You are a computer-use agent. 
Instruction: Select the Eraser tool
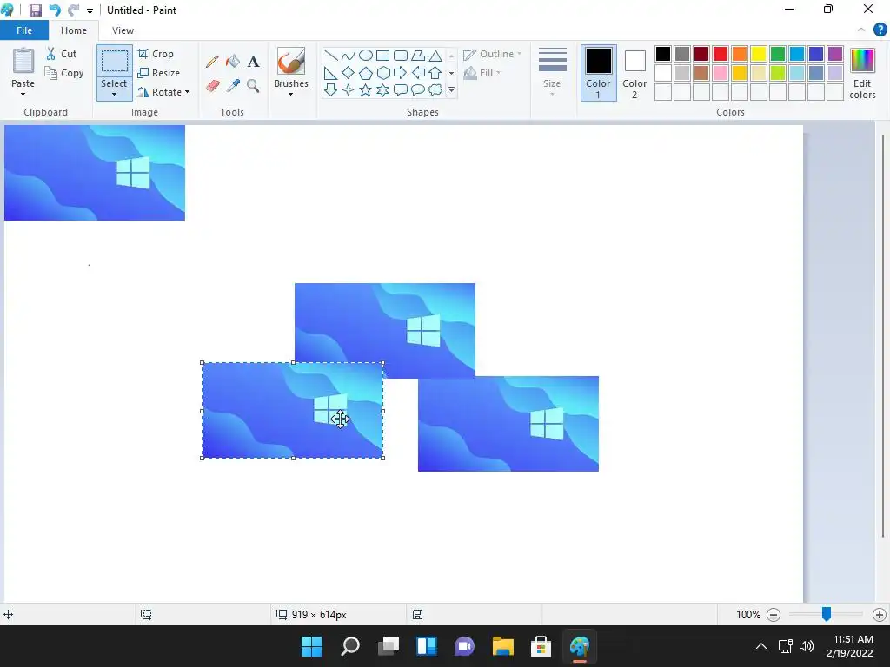click(x=212, y=86)
